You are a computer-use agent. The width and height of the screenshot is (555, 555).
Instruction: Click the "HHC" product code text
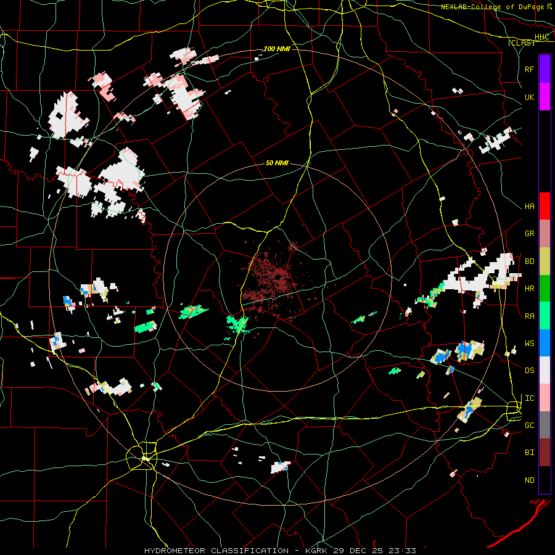[x=541, y=37]
